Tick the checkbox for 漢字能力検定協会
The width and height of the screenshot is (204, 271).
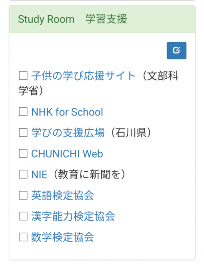(23, 216)
